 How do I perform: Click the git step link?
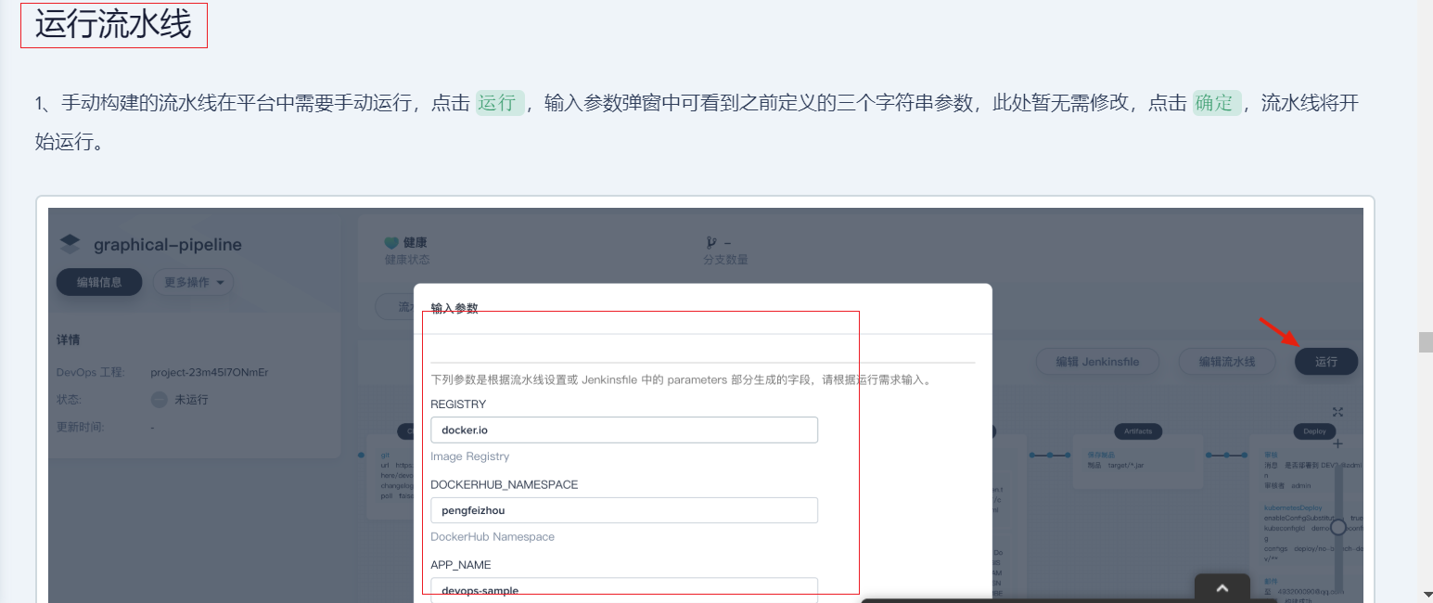point(385,455)
